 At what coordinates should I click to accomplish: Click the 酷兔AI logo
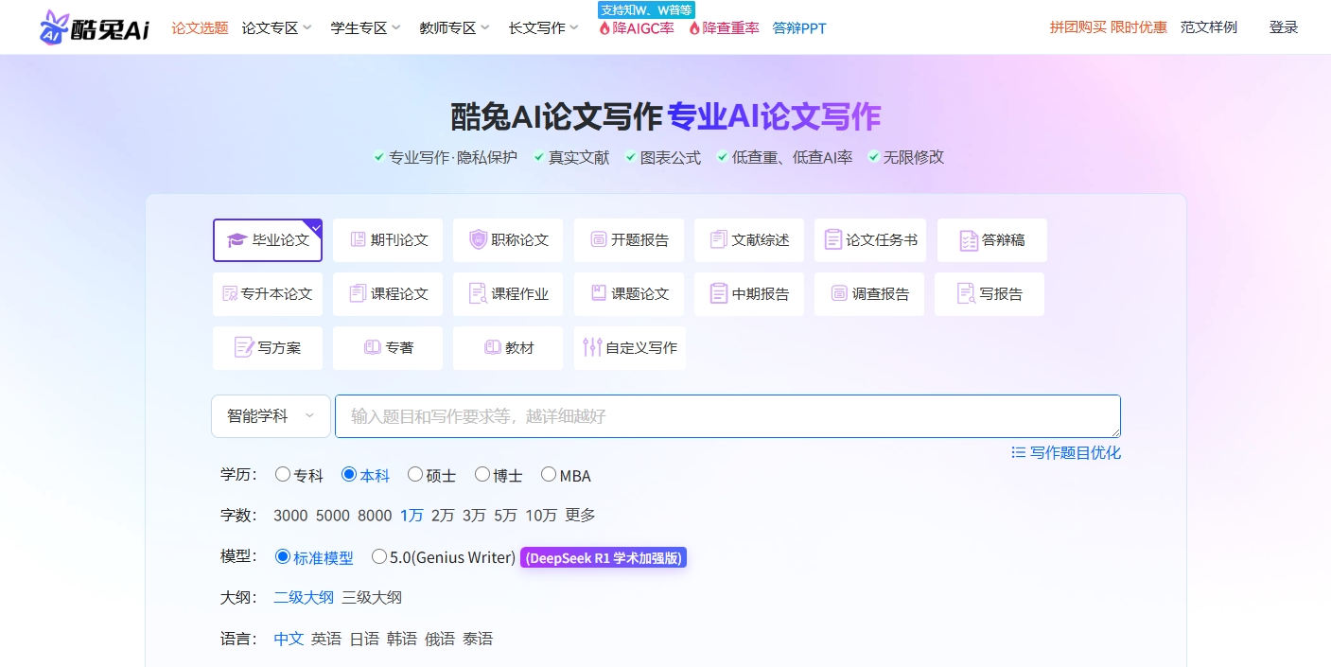click(95, 27)
